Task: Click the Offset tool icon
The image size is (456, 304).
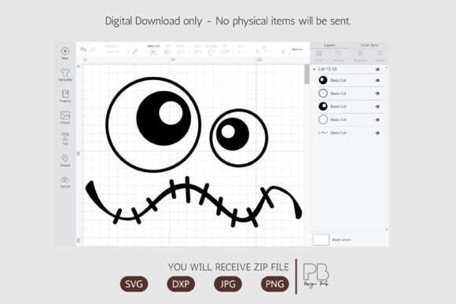Action: (x=180, y=52)
